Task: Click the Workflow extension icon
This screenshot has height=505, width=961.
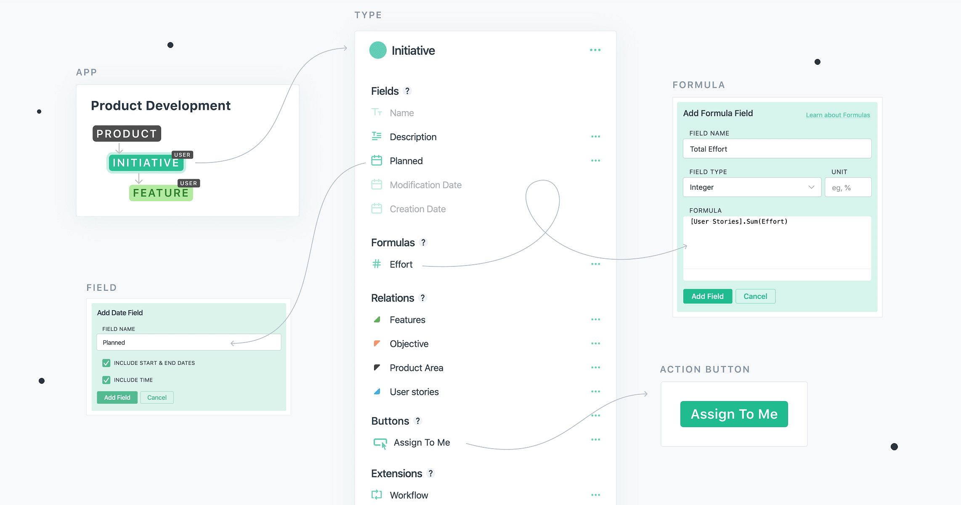Action: [377, 495]
